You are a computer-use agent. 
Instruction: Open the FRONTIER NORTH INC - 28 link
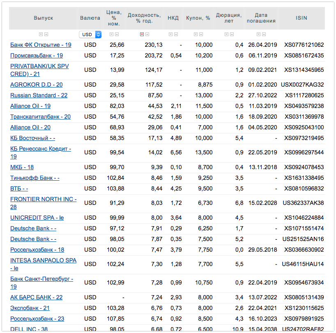[x=44, y=203]
